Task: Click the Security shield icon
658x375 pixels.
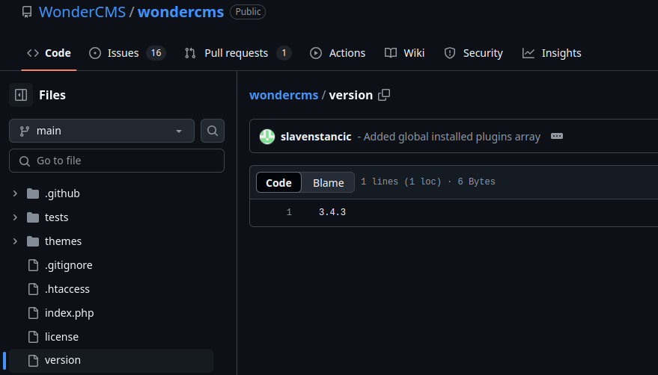Action: tap(450, 53)
